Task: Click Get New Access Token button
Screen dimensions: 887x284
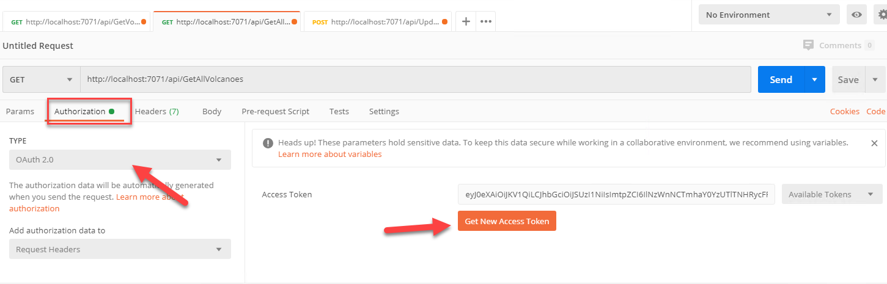Action: tap(507, 221)
